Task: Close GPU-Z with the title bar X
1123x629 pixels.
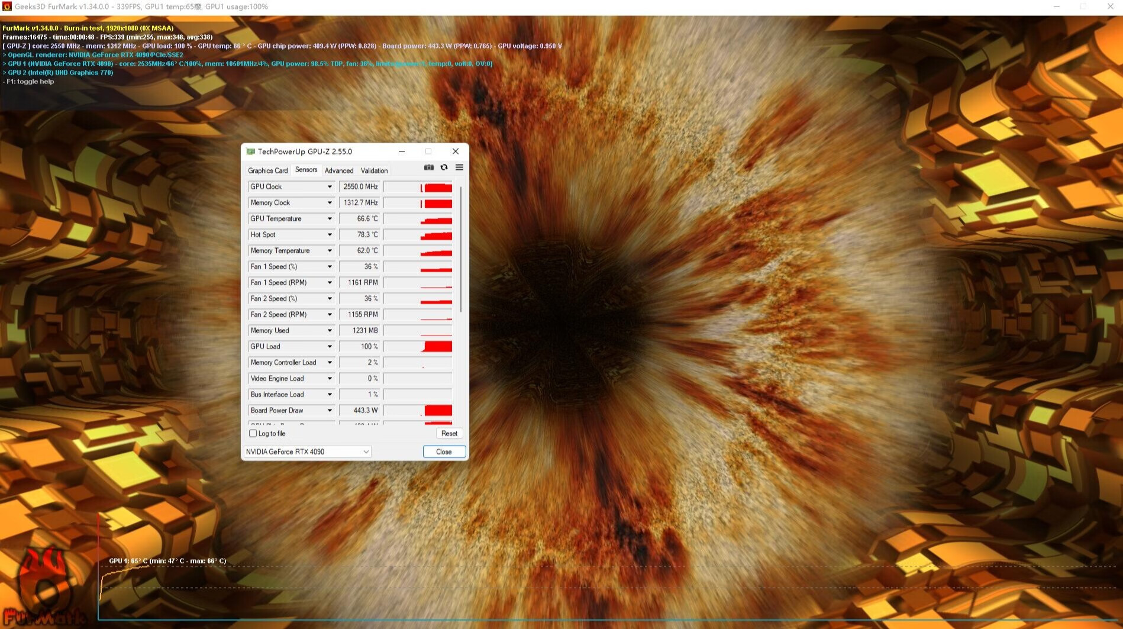Action: pyautogui.click(x=456, y=151)
